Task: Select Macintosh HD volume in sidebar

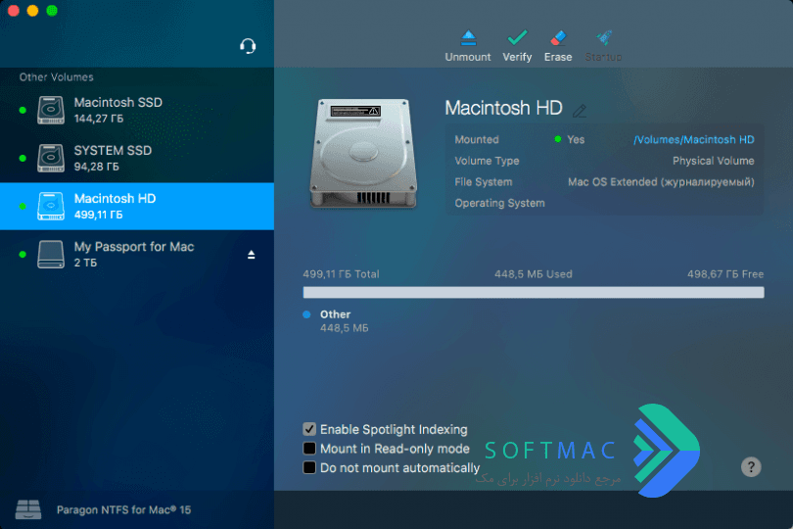Action: [x=137, y=206]
